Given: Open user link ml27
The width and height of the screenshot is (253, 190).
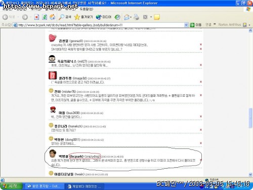Looking at the screenshot, I should point(82,61).
